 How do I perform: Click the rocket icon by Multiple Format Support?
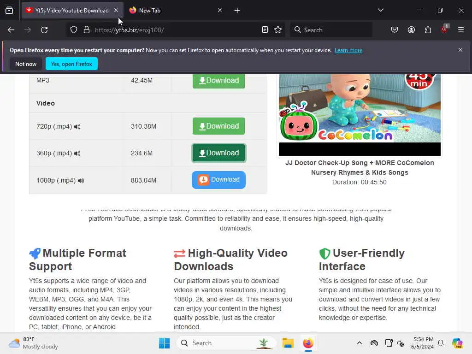[35, 254]
